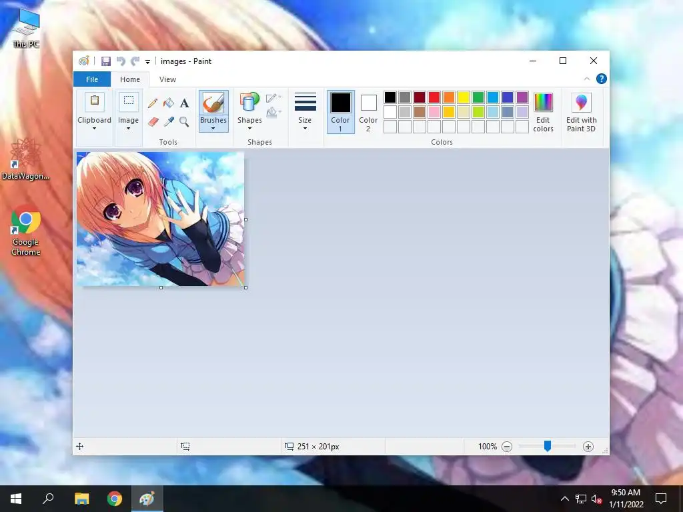Open File Explorer from taskbar

point(81,499)
